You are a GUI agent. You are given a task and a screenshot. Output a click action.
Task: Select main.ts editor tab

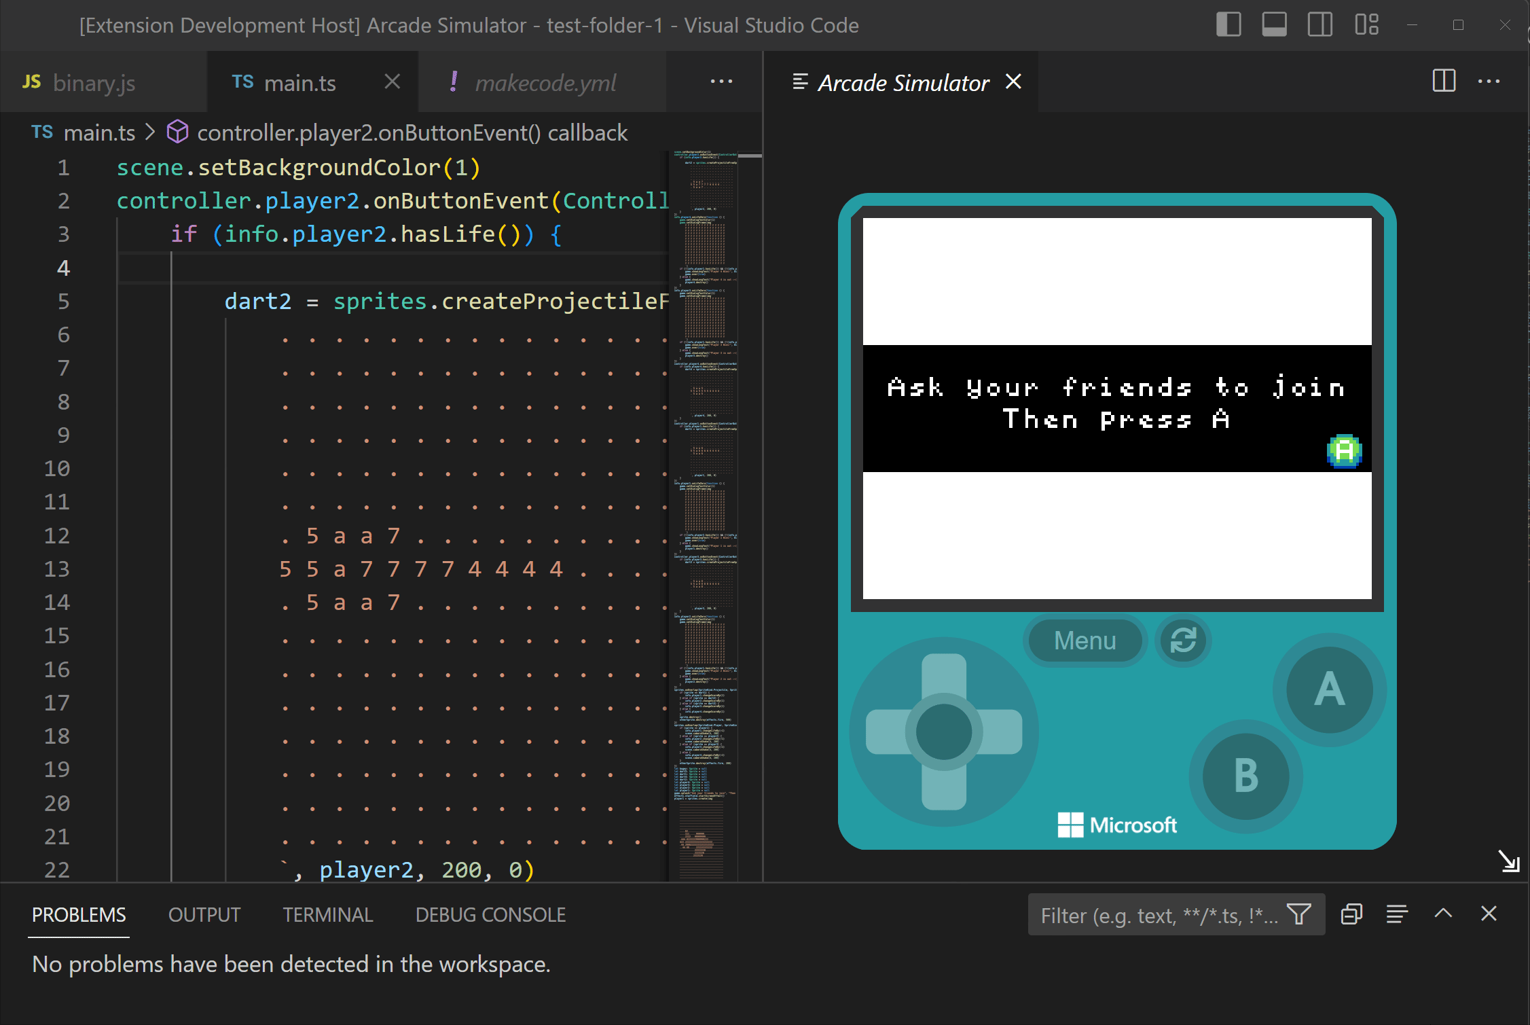click(x=299, y=83)
